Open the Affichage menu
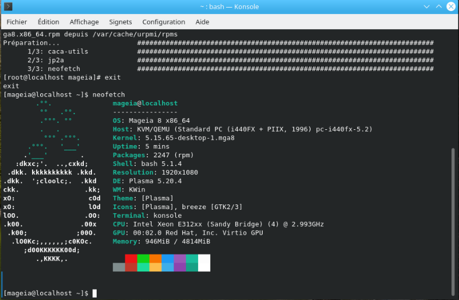Viewport: 459px width, 300px height. point(84,22)
